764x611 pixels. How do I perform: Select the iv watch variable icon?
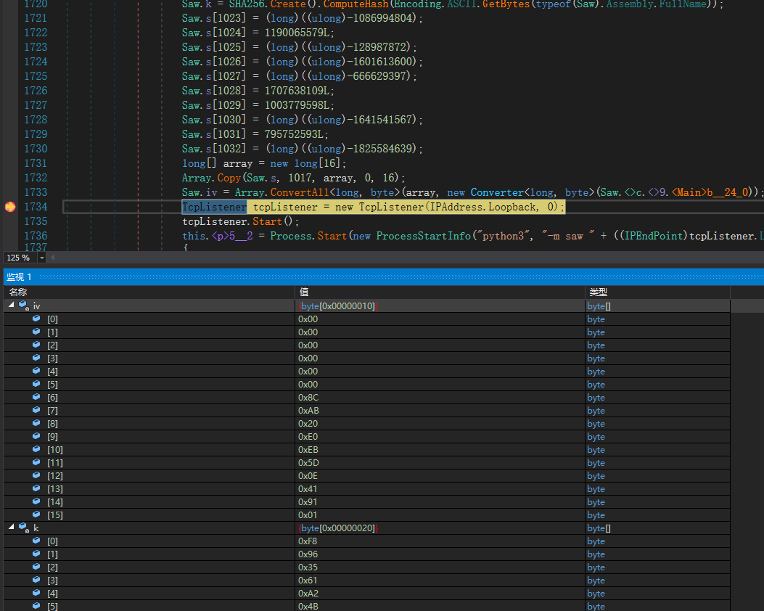pyautogui.click(x=24, y=305)
